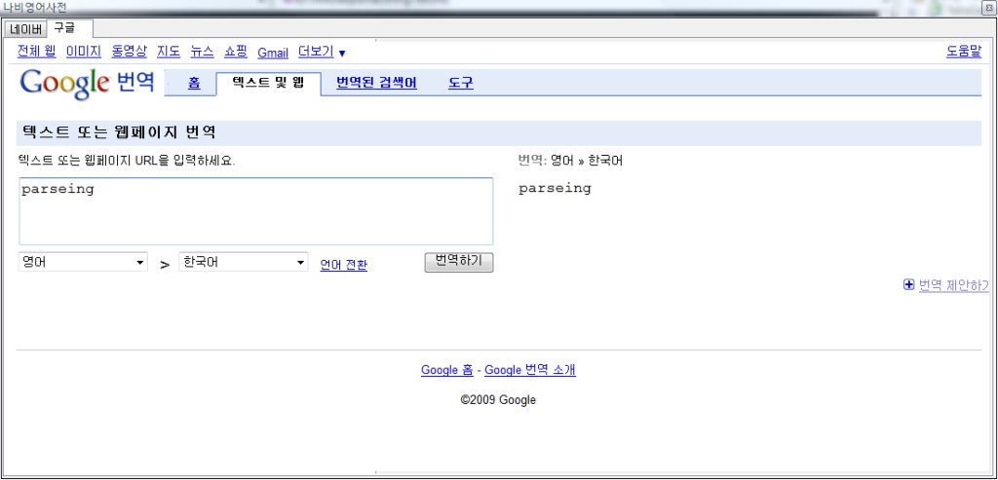
Task: Open the 뉴스 link
Action: (202, 53)
